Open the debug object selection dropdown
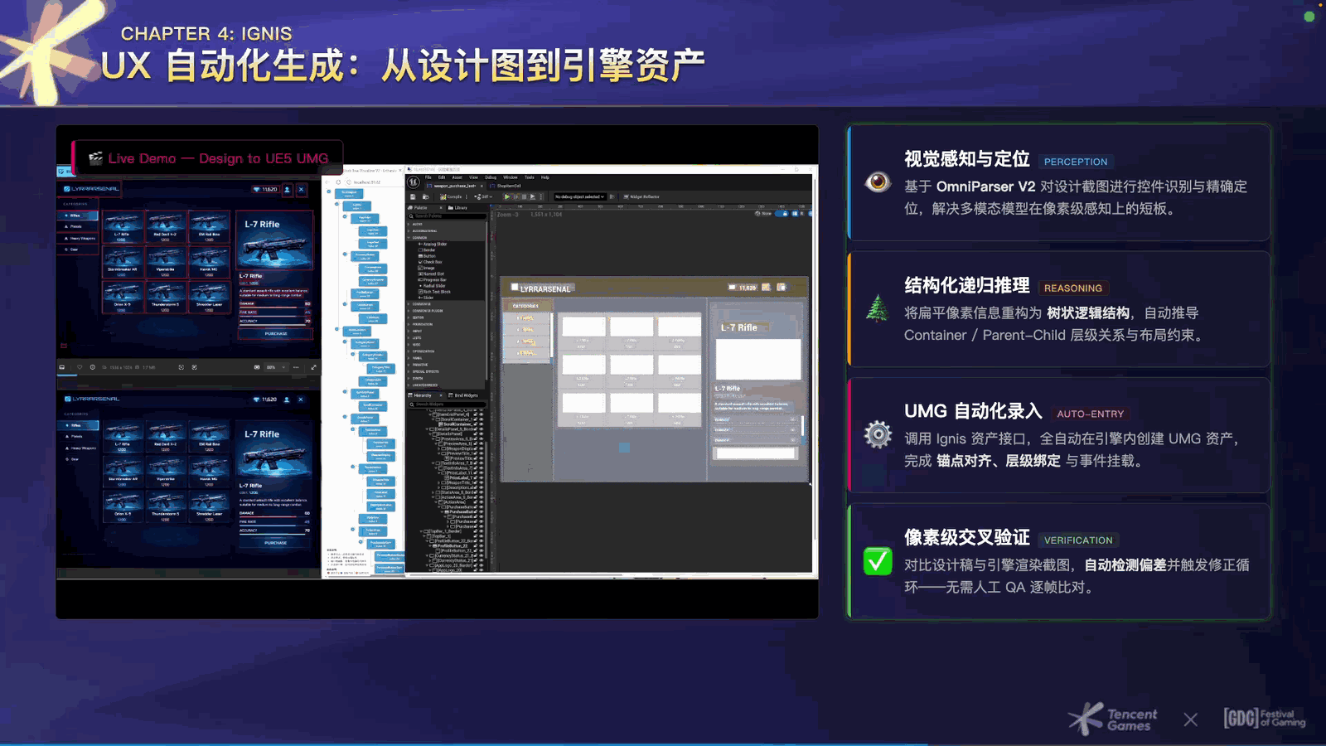Image resolution: width=1326 pixels, height=746 pixels. (x=580, y=197)
